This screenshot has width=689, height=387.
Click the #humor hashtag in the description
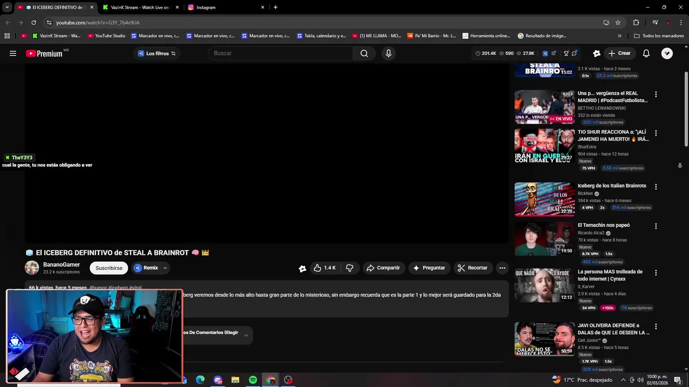(x=98, y=288)
